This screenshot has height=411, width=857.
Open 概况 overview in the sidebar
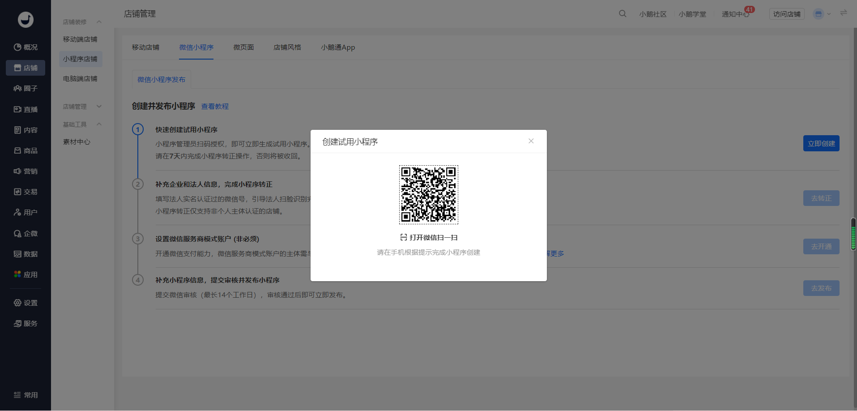(x=26, y=47)
